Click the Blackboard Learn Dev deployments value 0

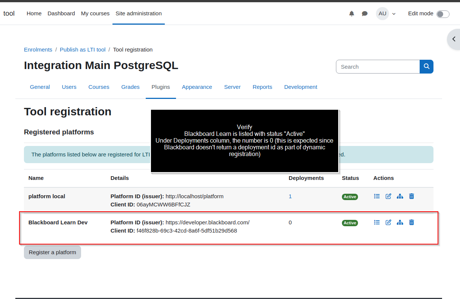click(x=290, y=222)
